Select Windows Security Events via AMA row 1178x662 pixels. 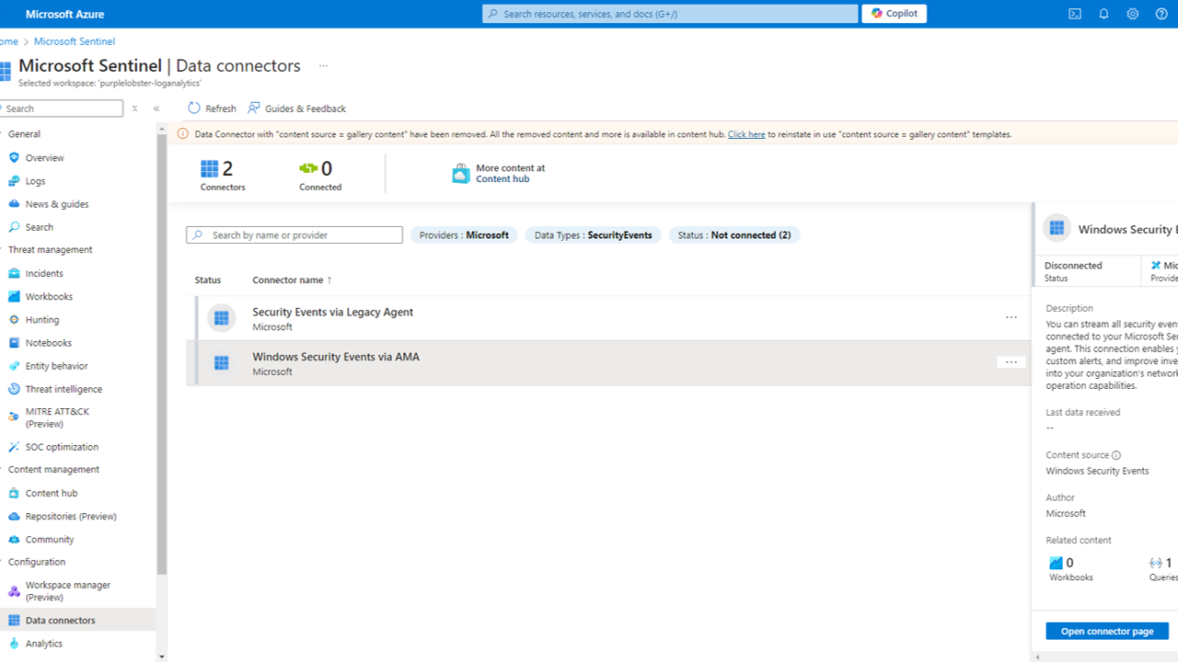pyautogui.click(x=607, y=363)
